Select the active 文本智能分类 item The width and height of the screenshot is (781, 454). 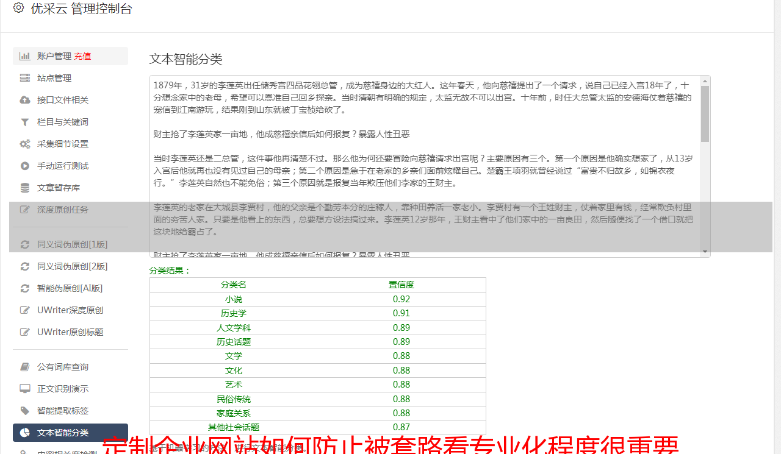pos(70,433)
